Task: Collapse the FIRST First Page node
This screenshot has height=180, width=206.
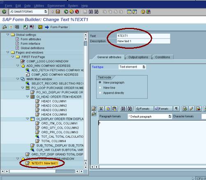Action: 13,57
